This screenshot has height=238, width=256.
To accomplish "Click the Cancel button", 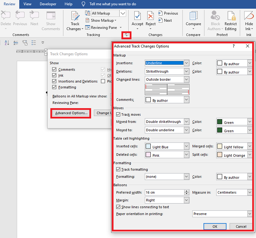I will (x=241, y=226).
